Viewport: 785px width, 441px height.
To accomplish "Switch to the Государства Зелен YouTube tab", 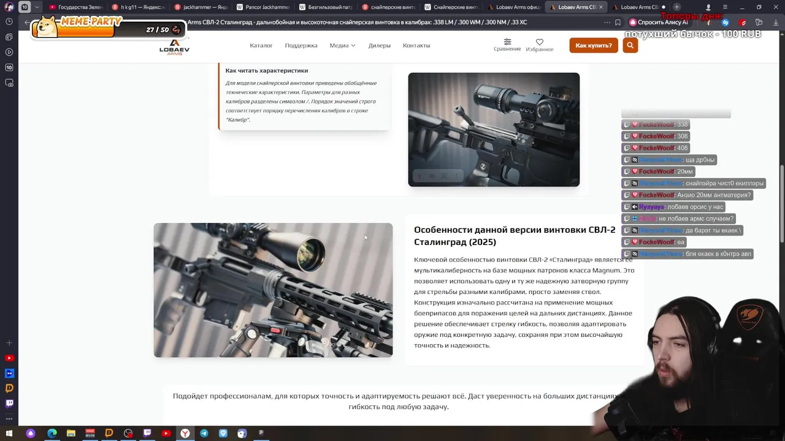I will (x=75, y=7).
